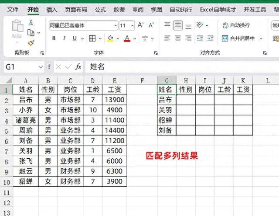Switch to the 插入 tab
The width and height of the screenshot is (279, 216).
point(51,10)
